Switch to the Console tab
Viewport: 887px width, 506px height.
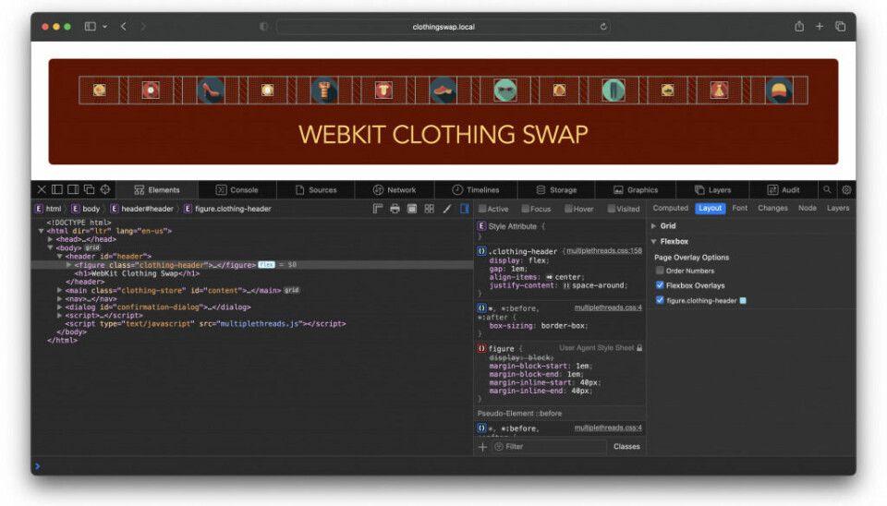237,190
